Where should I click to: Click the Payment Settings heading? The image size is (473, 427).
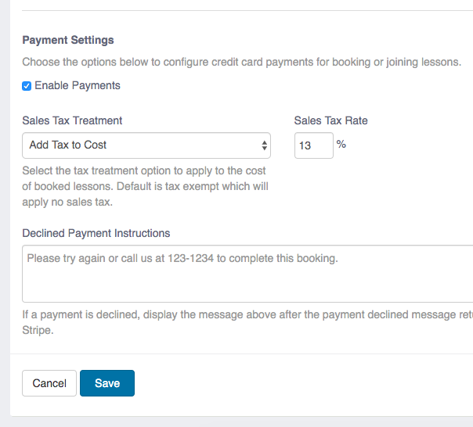[x=68, y=40]
